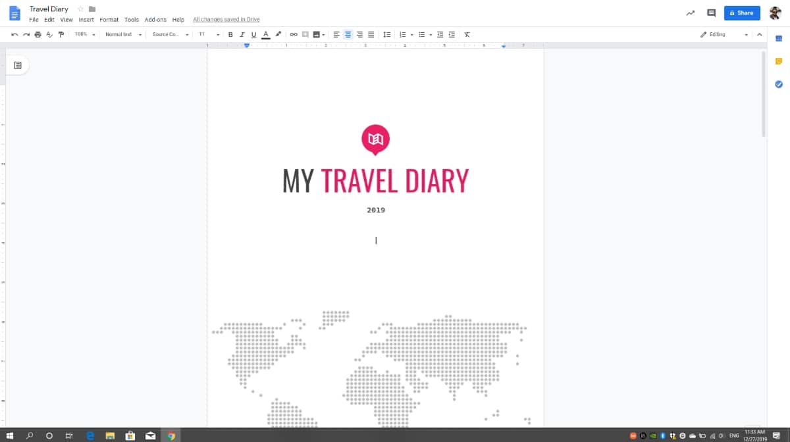Open the Explore panel
Screen dimensions: 790x442
tap(690, 12)
